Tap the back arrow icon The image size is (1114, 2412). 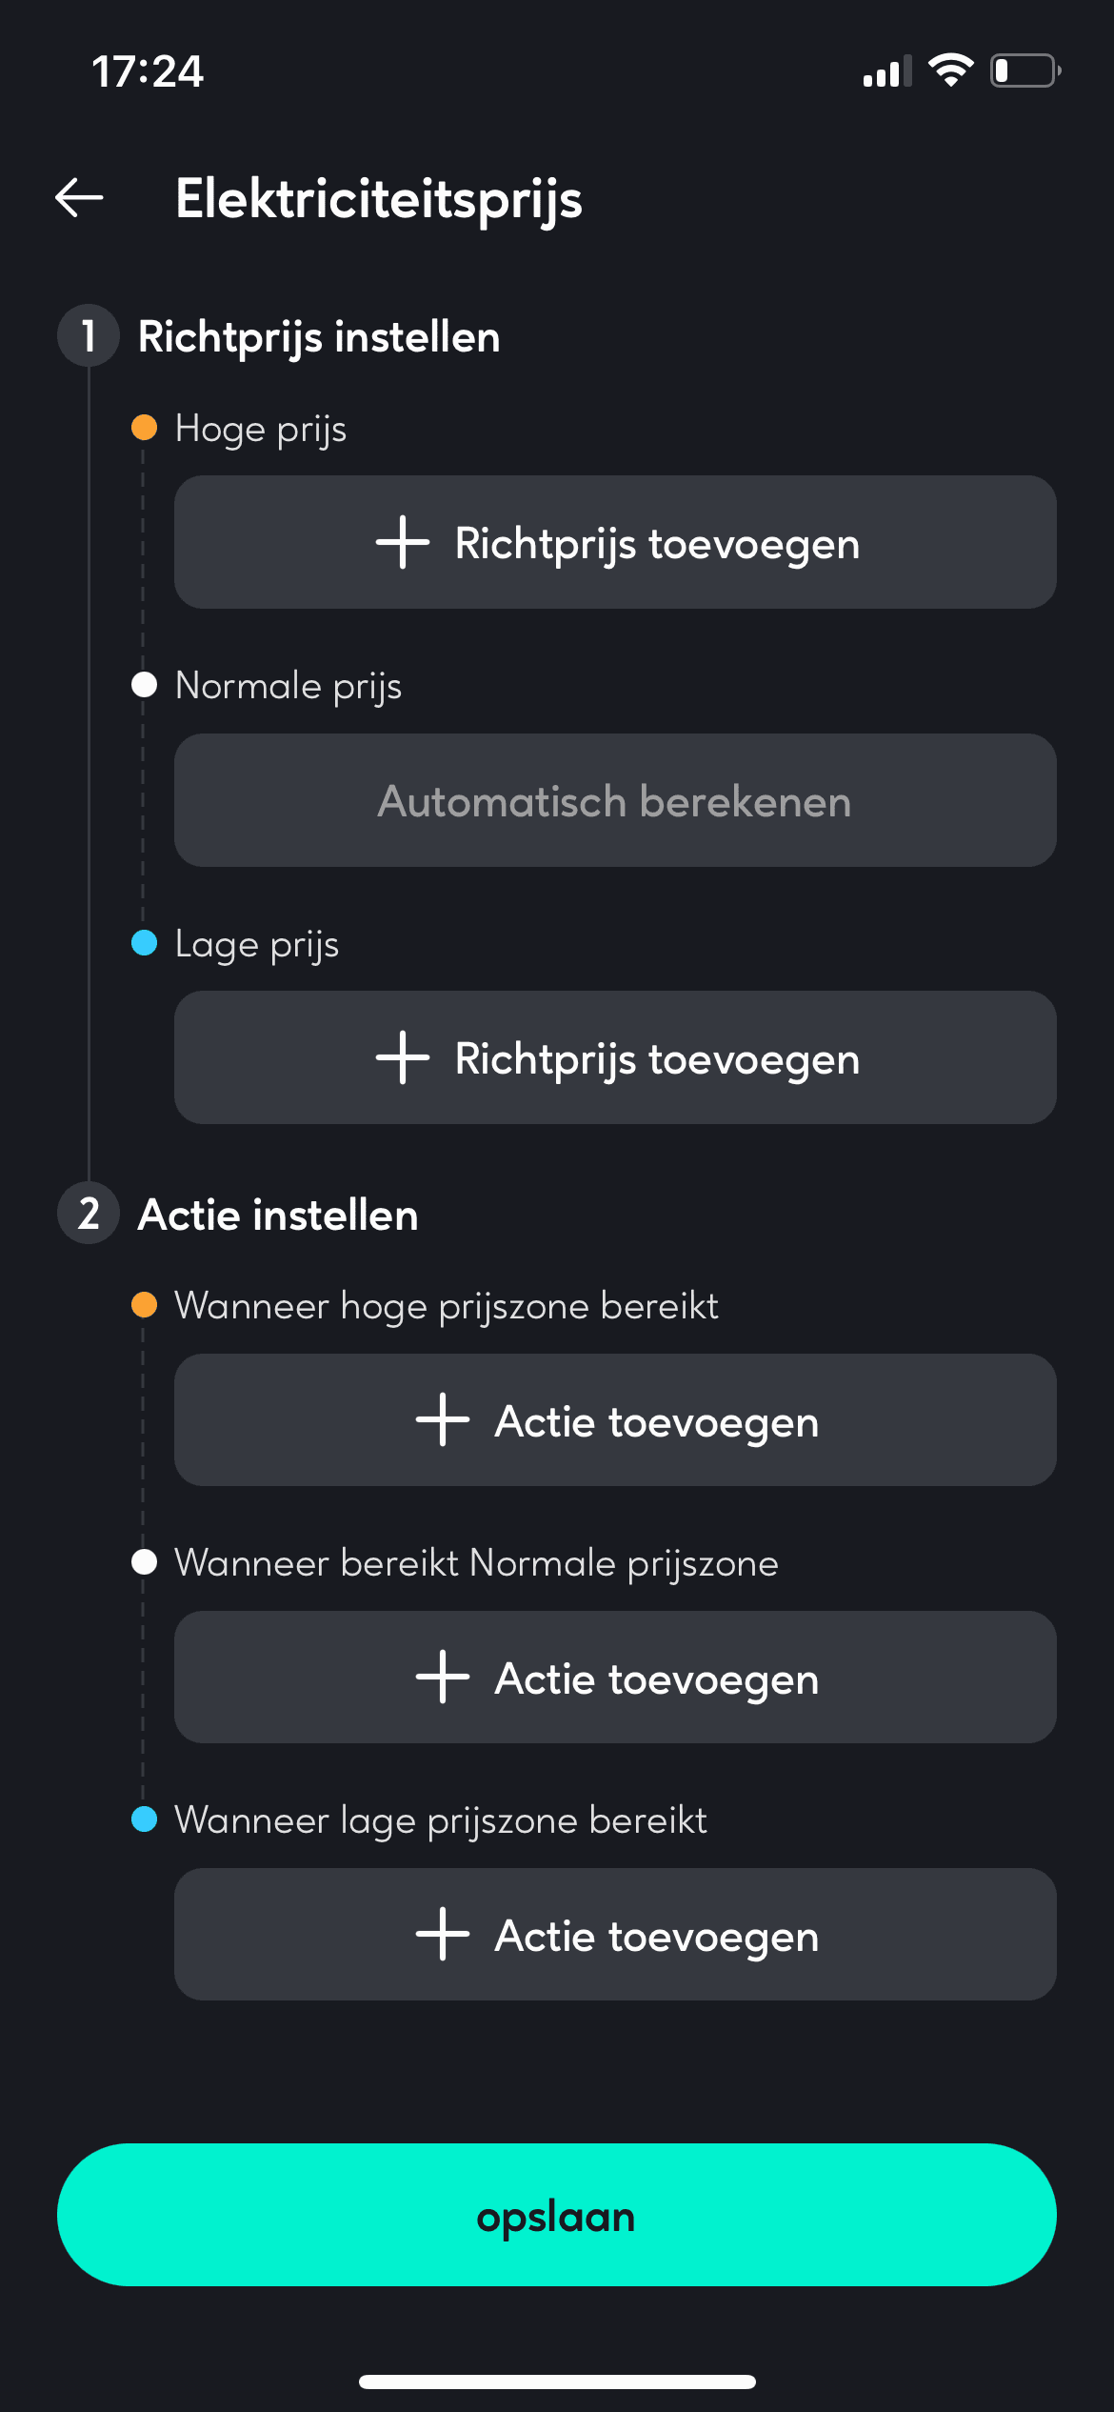(79, 198)
